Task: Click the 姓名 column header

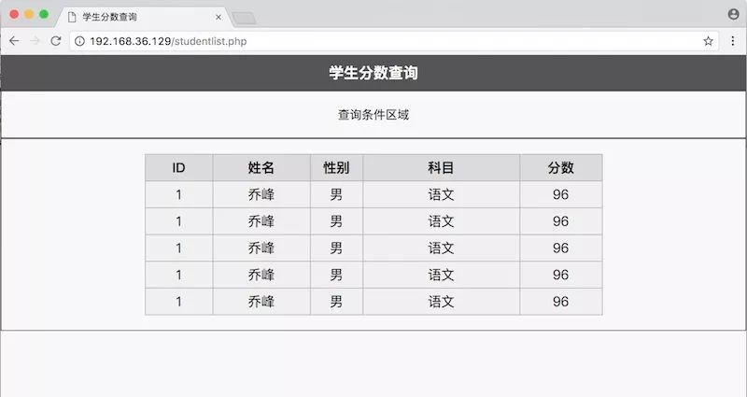Action: point(261,168)
